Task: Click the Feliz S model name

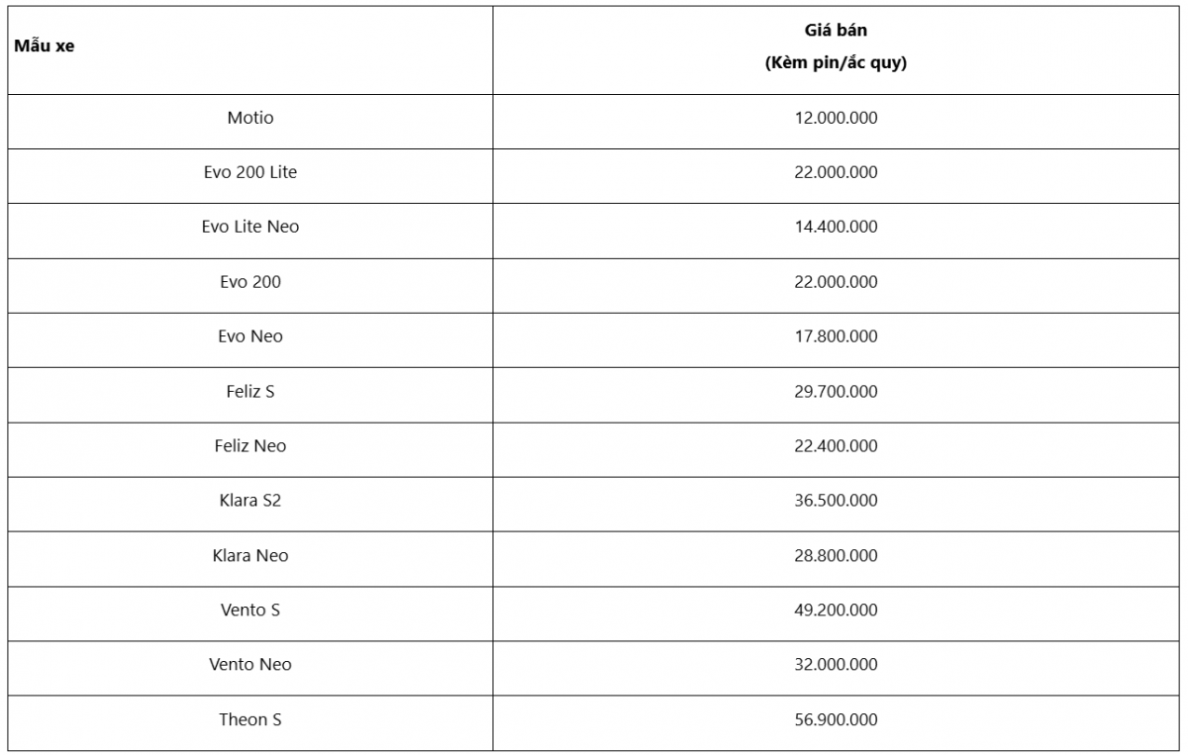Action: (250, 392)
